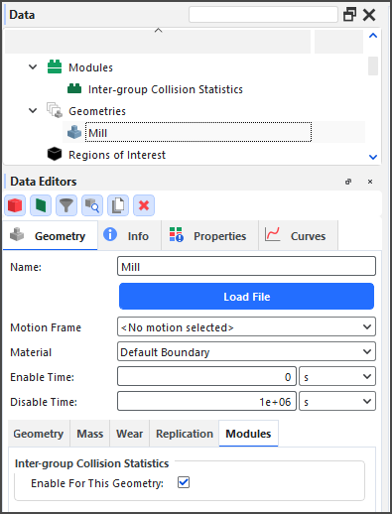Click the Data tree scroll up arrow
392x514 pixels.
373,36
